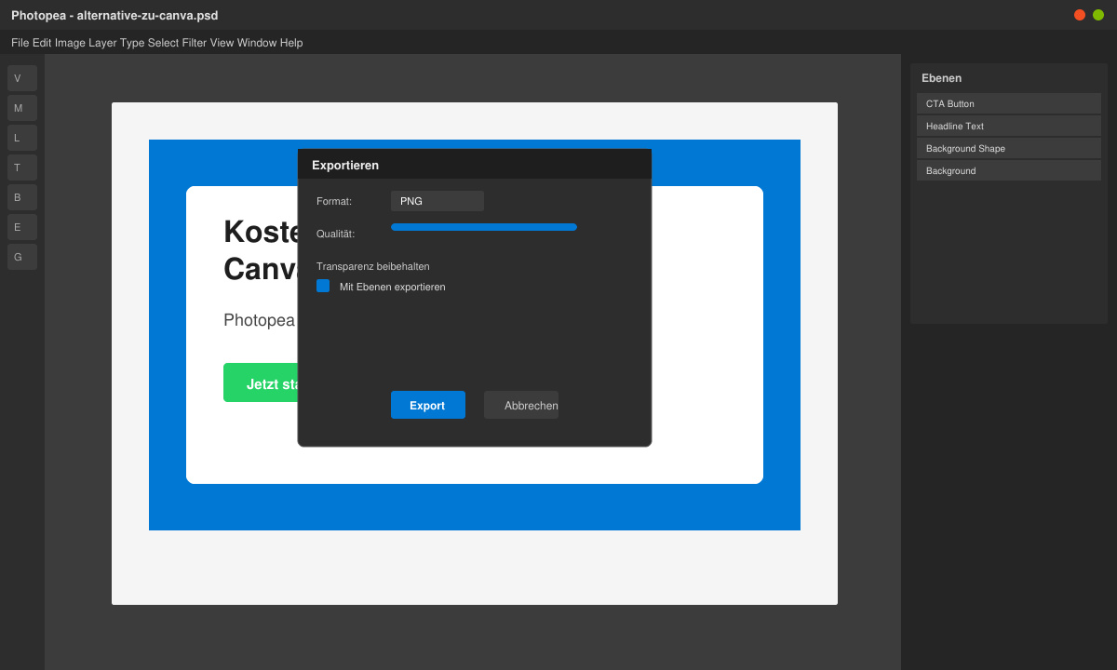Screen dimensions: 1117x670
Task: Open the Filter menu
Action: click(x=195, y=43)
